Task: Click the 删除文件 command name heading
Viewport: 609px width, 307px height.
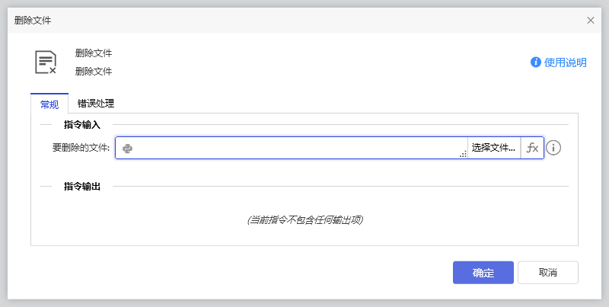Action: coord(94,53)
